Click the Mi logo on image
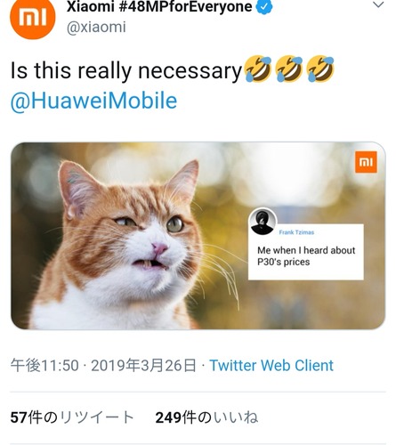Screen dimensions: 396x445 pos(366,162)
